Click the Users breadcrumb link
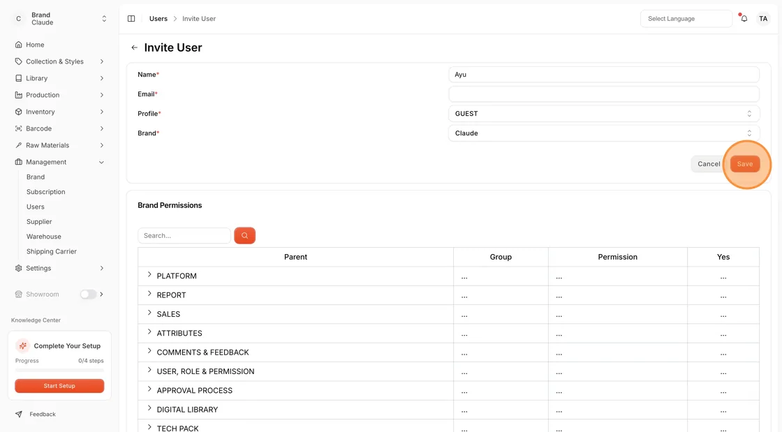 tap(158, 18)
